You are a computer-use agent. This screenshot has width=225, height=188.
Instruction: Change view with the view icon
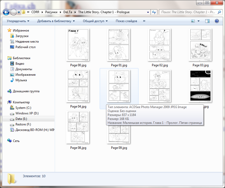[x=193, y=21]
